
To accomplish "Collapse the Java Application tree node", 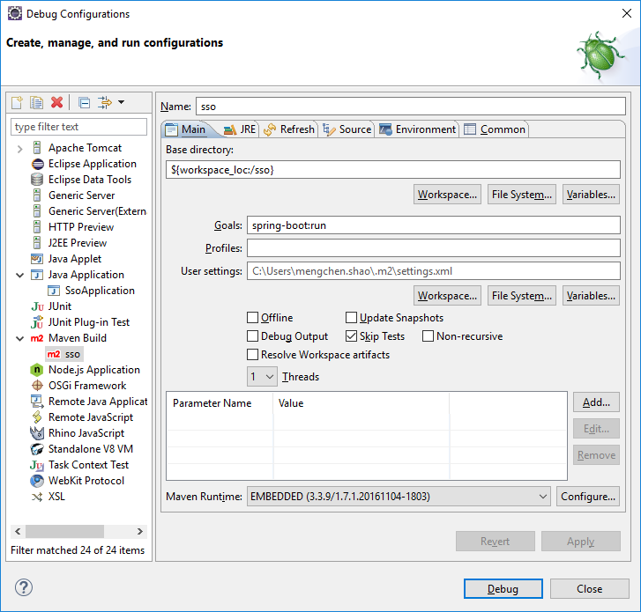I will pyautogui.click(x=19, y=275).
